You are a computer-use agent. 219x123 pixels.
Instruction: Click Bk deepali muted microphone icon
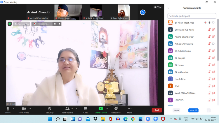click(209, 58)
